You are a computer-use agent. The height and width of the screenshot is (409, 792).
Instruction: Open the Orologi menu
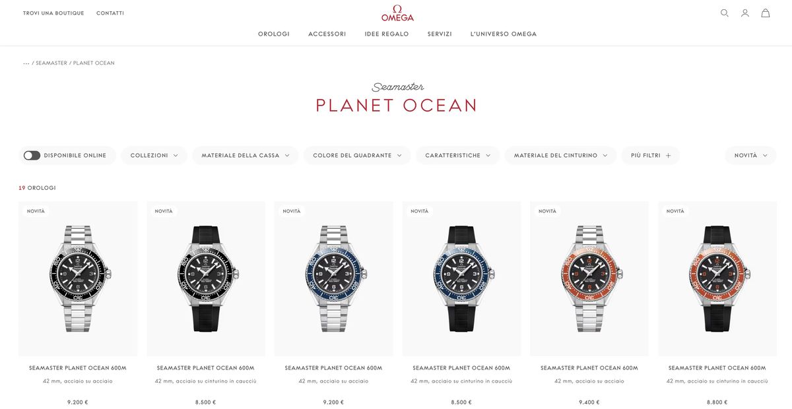click(x=274, y=34)
